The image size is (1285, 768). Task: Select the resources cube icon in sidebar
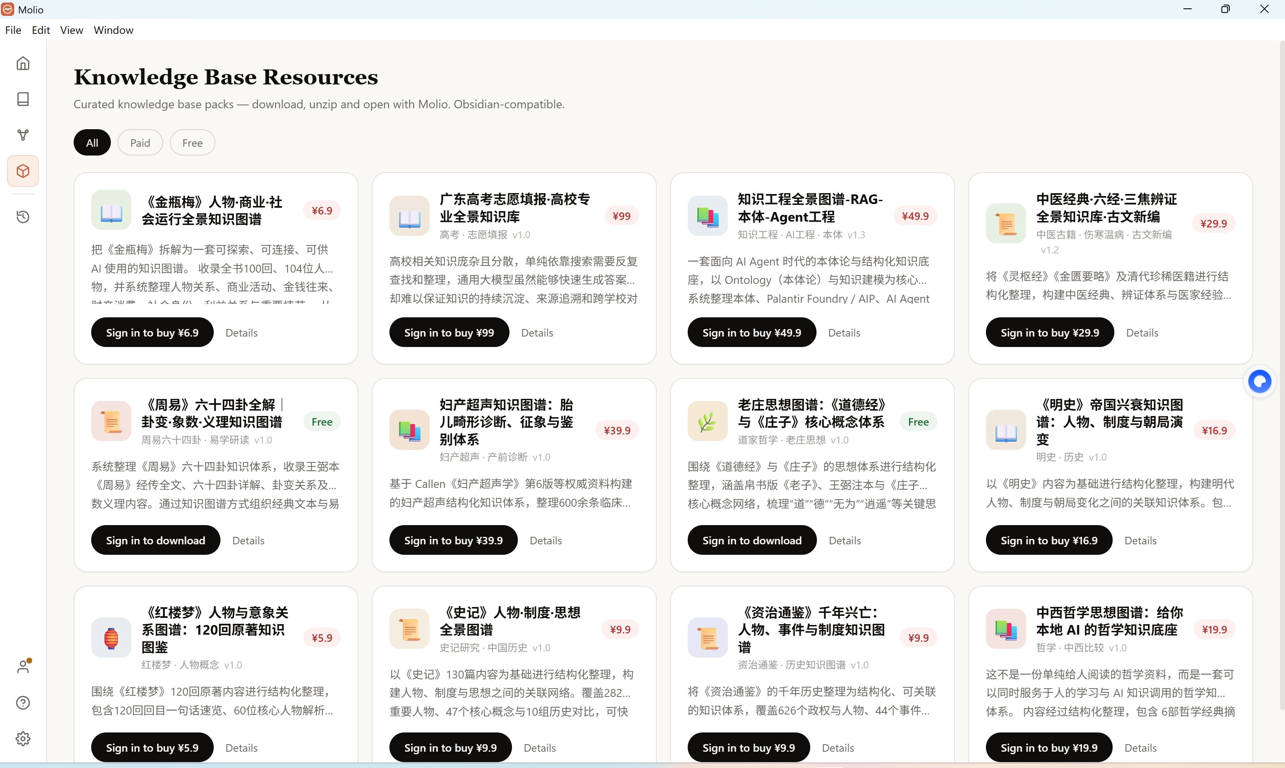[x=23, y=171]
